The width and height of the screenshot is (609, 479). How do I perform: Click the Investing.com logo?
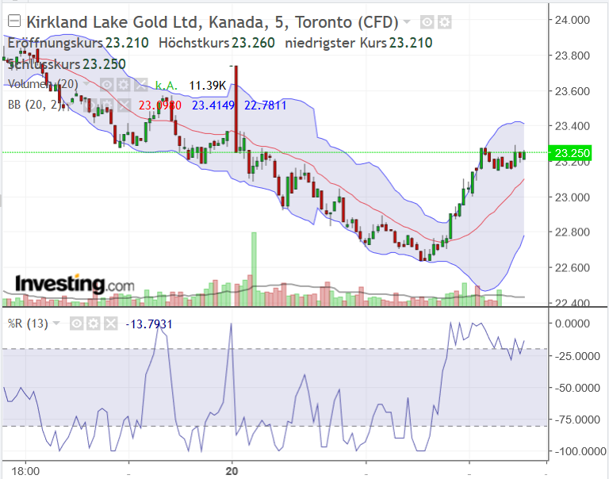click(75, 285)
